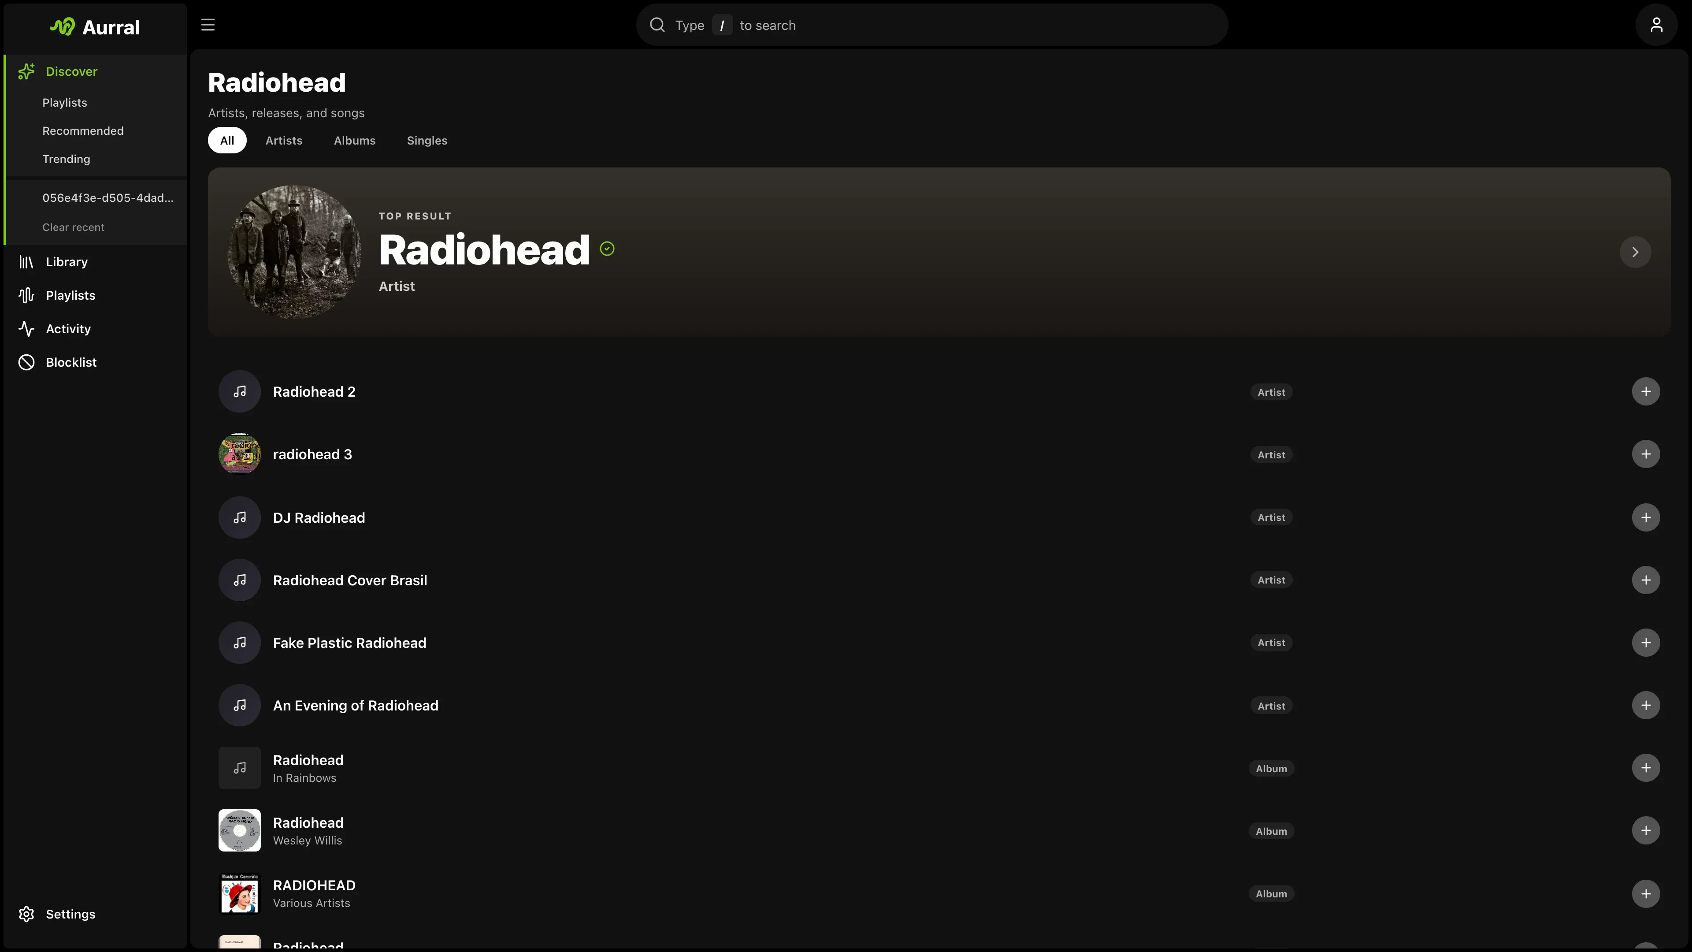The height and width of the screenshot is (952, 1692).
Task: Click the Library books icon
Action: click(x=26, y=262)
